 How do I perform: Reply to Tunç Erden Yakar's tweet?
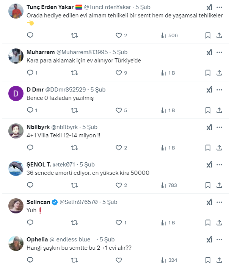coord(31,35)
